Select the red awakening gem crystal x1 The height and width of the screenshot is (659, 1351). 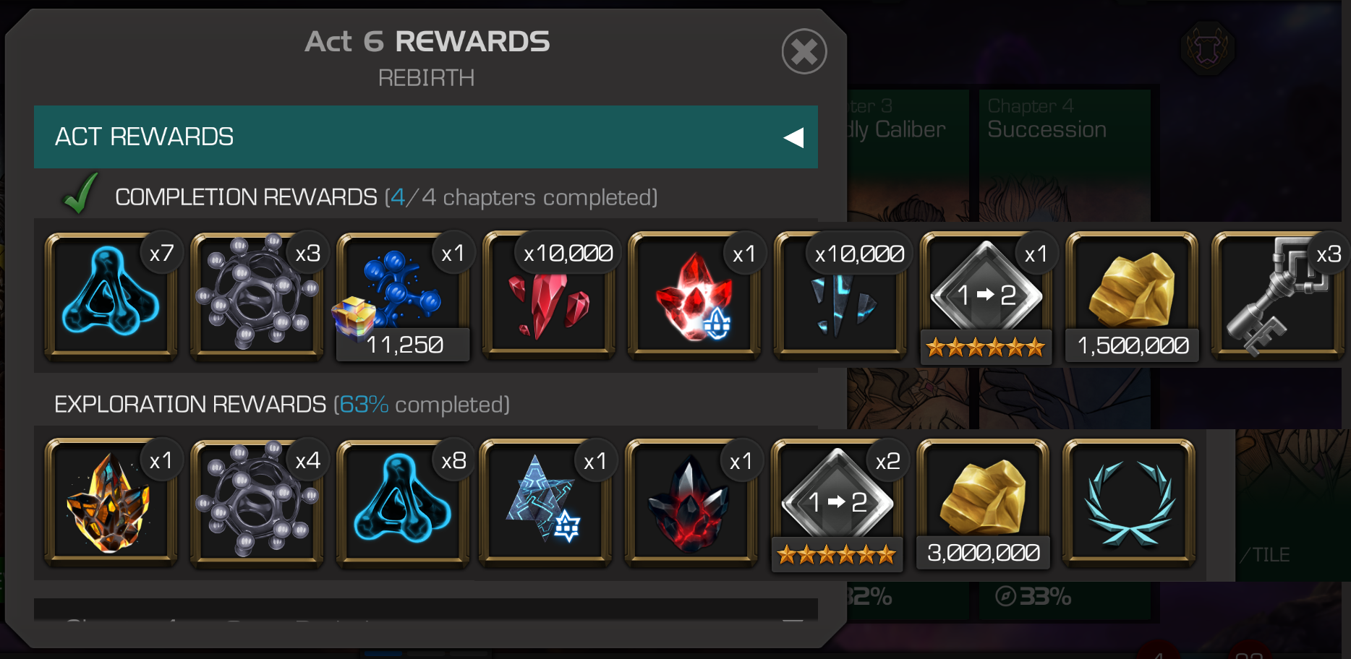click(694, 296)
